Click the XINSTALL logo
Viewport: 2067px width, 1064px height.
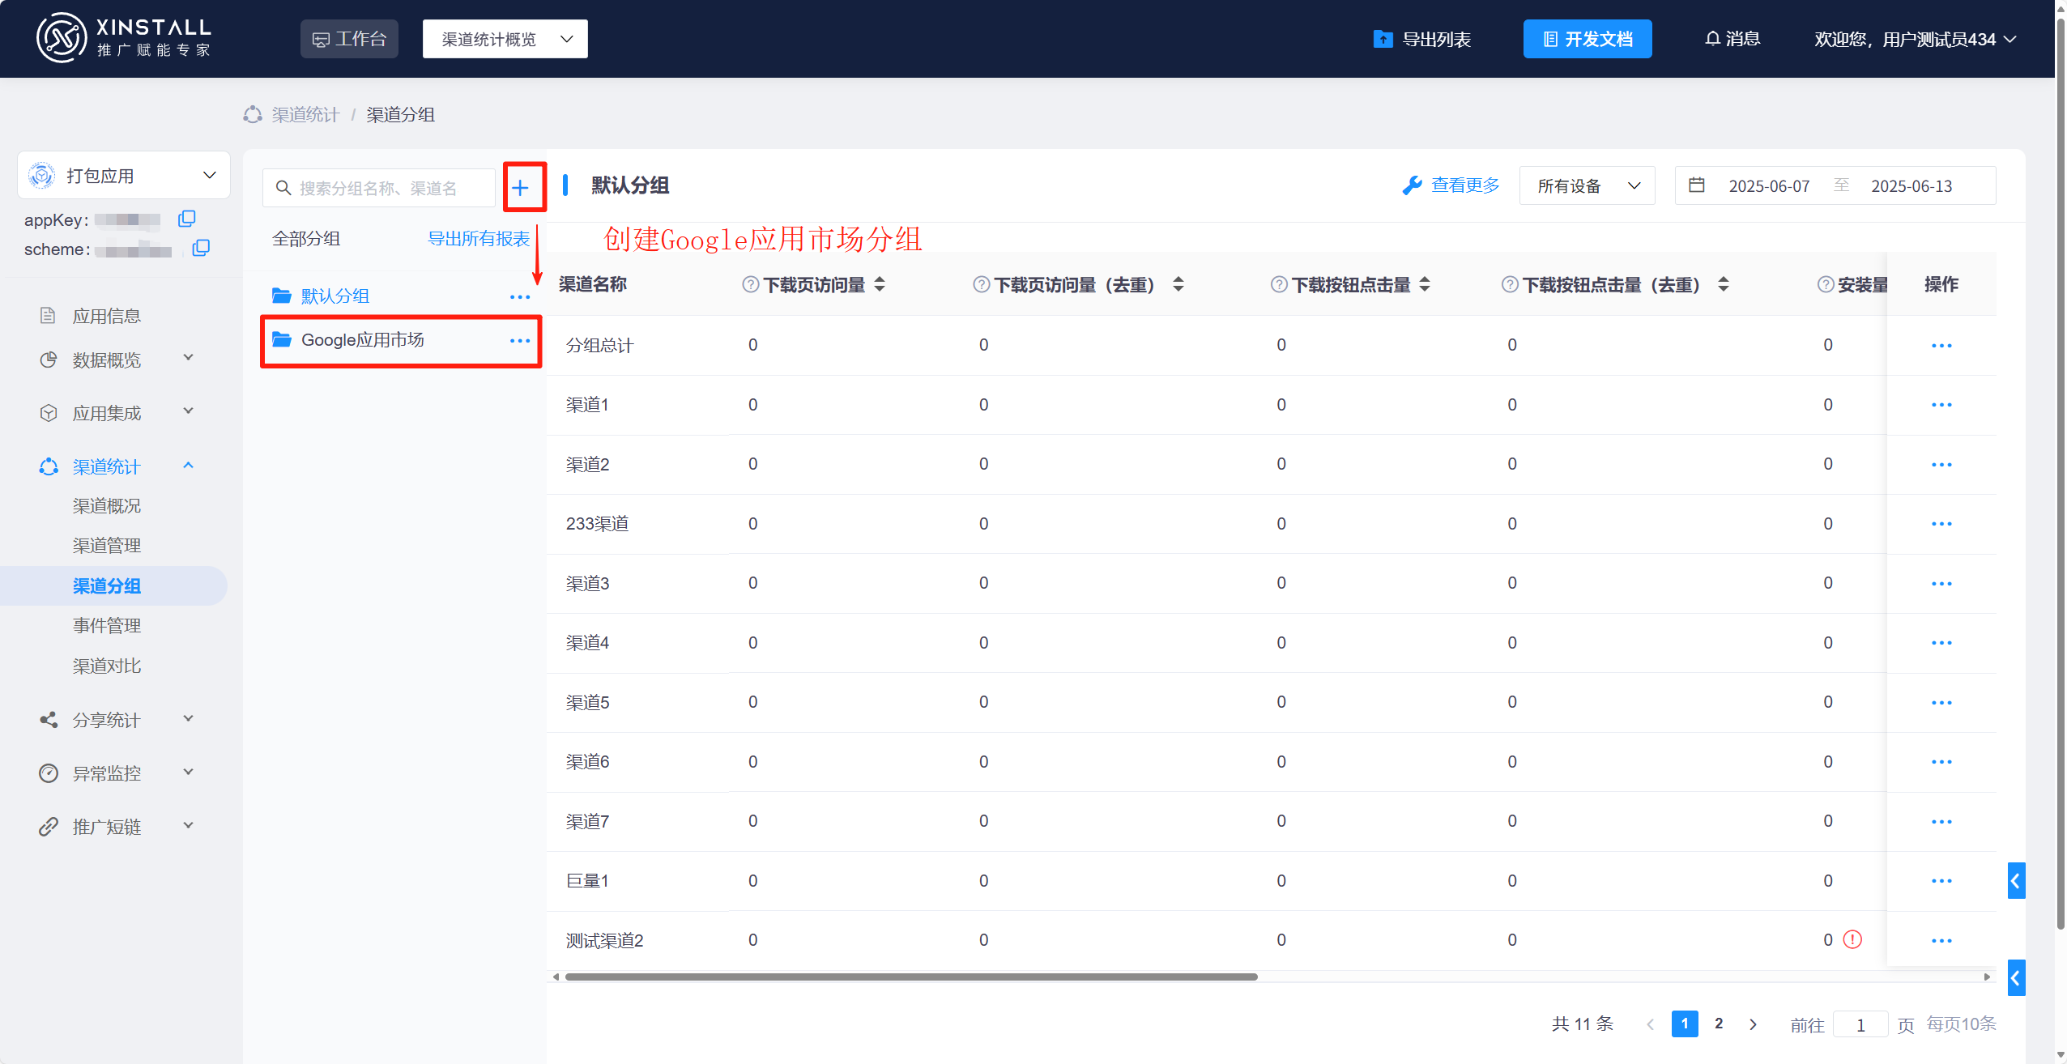[124, 38]
